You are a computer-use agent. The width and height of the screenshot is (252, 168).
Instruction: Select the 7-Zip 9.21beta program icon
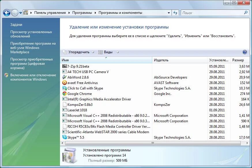pyautogui.click(x=65, y=66)
